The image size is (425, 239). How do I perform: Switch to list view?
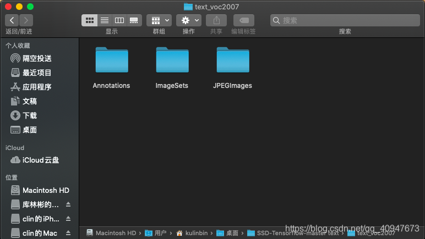[105, 20]
